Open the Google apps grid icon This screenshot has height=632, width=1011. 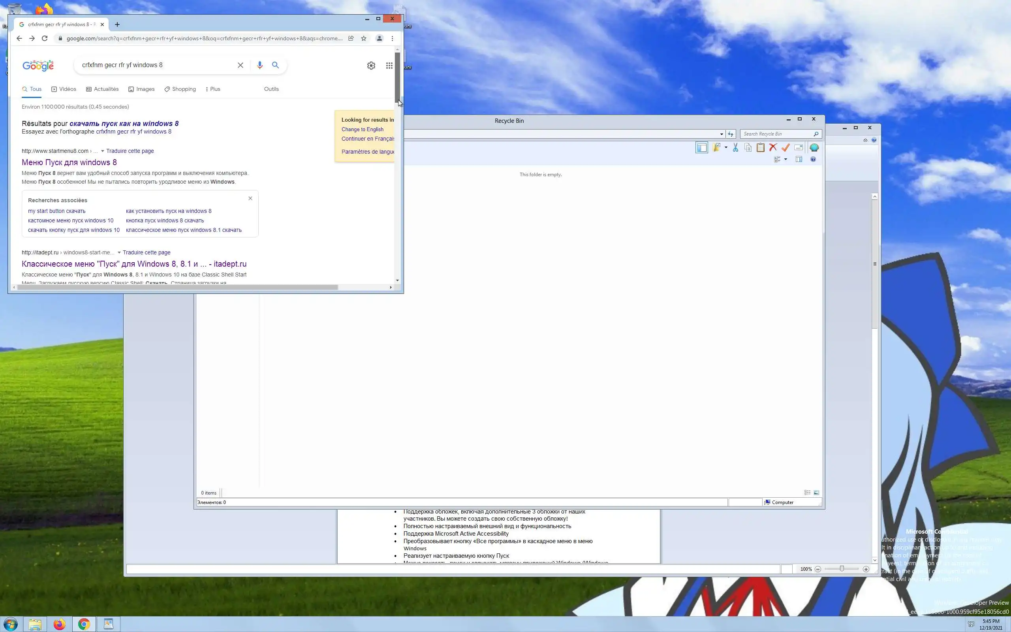[389, 66]
